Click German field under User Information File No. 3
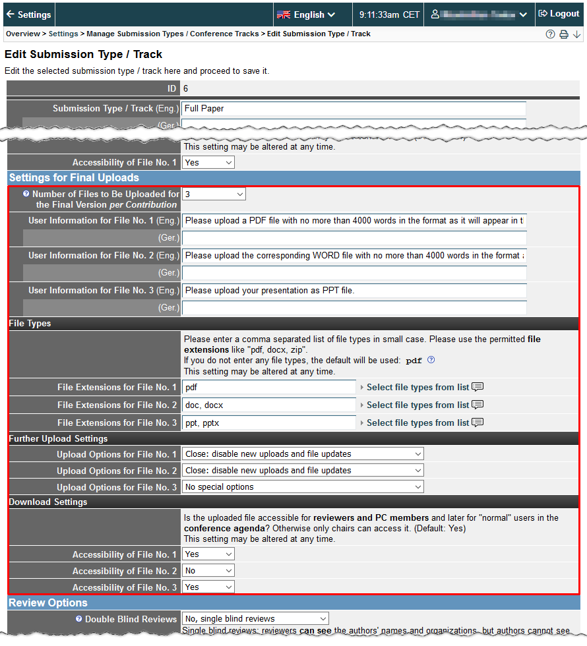 click(x=354, y=308)
